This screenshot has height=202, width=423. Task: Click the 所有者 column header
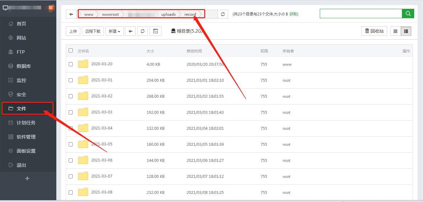tap(288, 51)
